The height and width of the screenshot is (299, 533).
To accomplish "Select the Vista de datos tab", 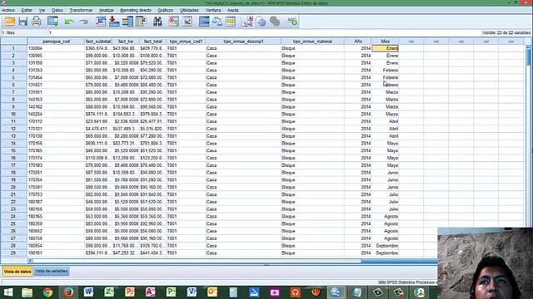I will point(17,272).
